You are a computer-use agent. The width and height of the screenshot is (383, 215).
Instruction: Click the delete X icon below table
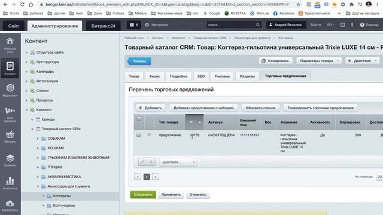coord(151,162)
